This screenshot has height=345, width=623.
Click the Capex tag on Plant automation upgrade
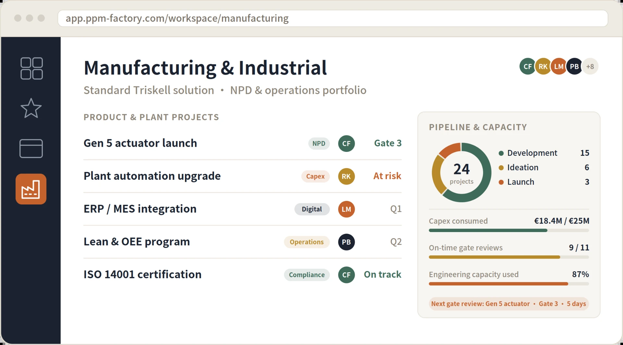point(315,176)
